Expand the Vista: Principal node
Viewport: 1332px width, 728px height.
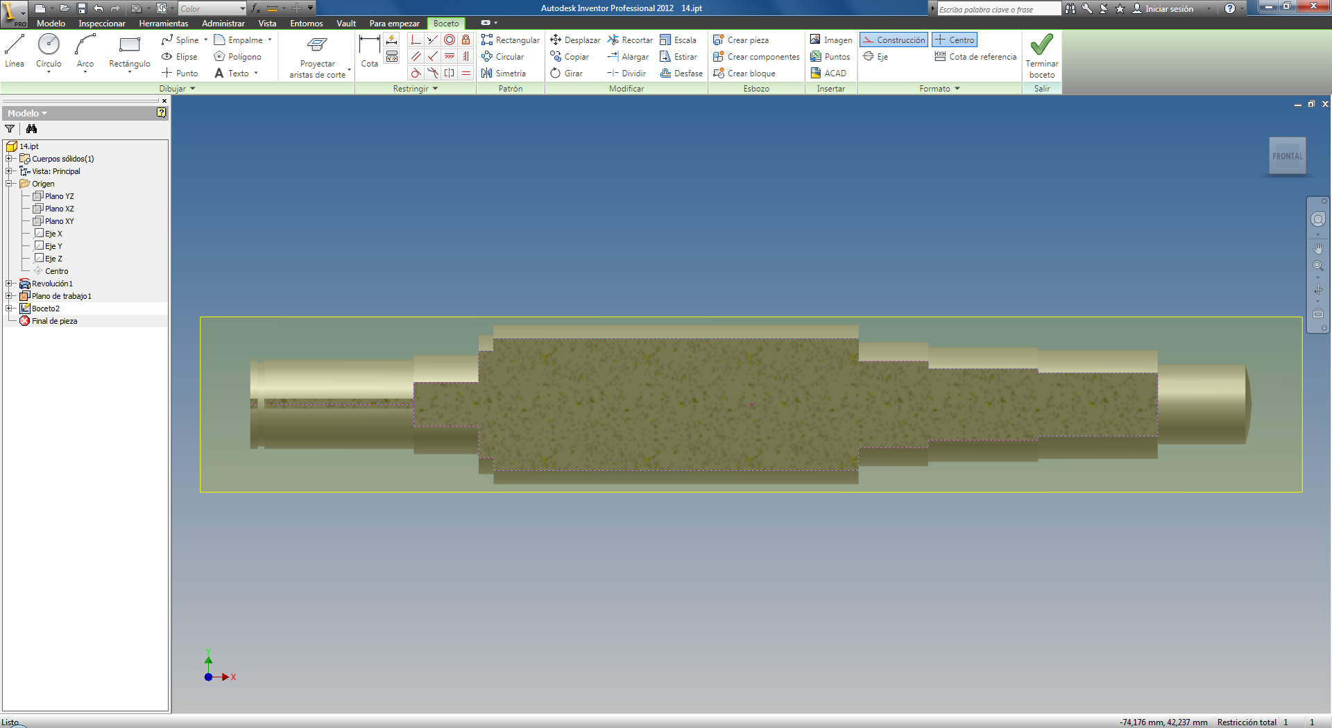point(9,171)
